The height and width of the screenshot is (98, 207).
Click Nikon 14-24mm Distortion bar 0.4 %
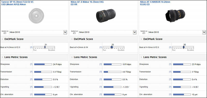point(182,79)
